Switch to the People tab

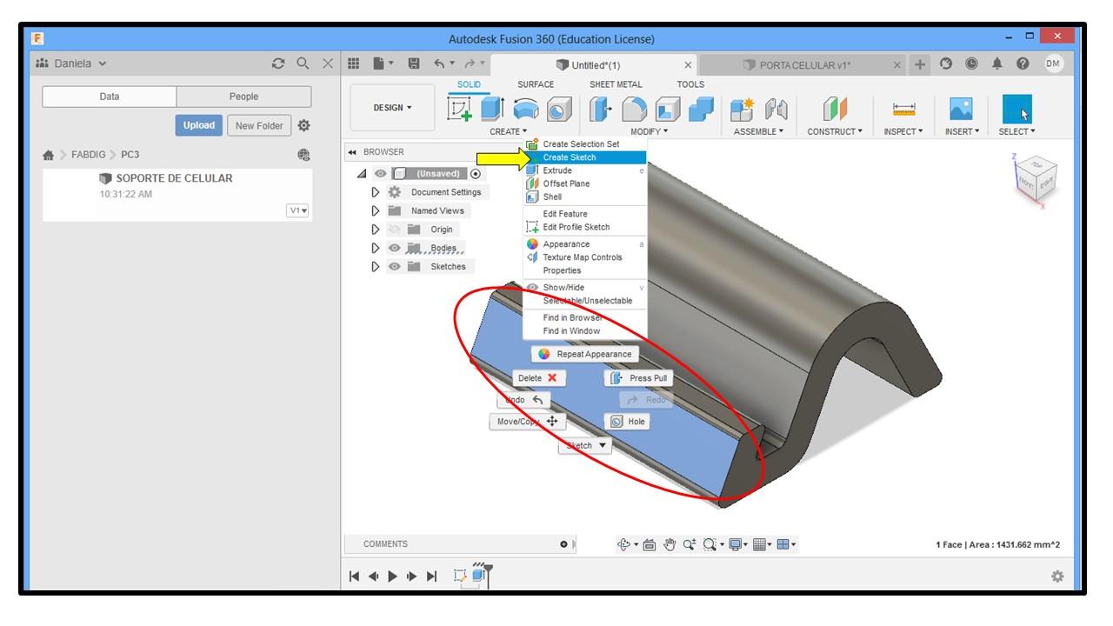[x=243, y=97]
